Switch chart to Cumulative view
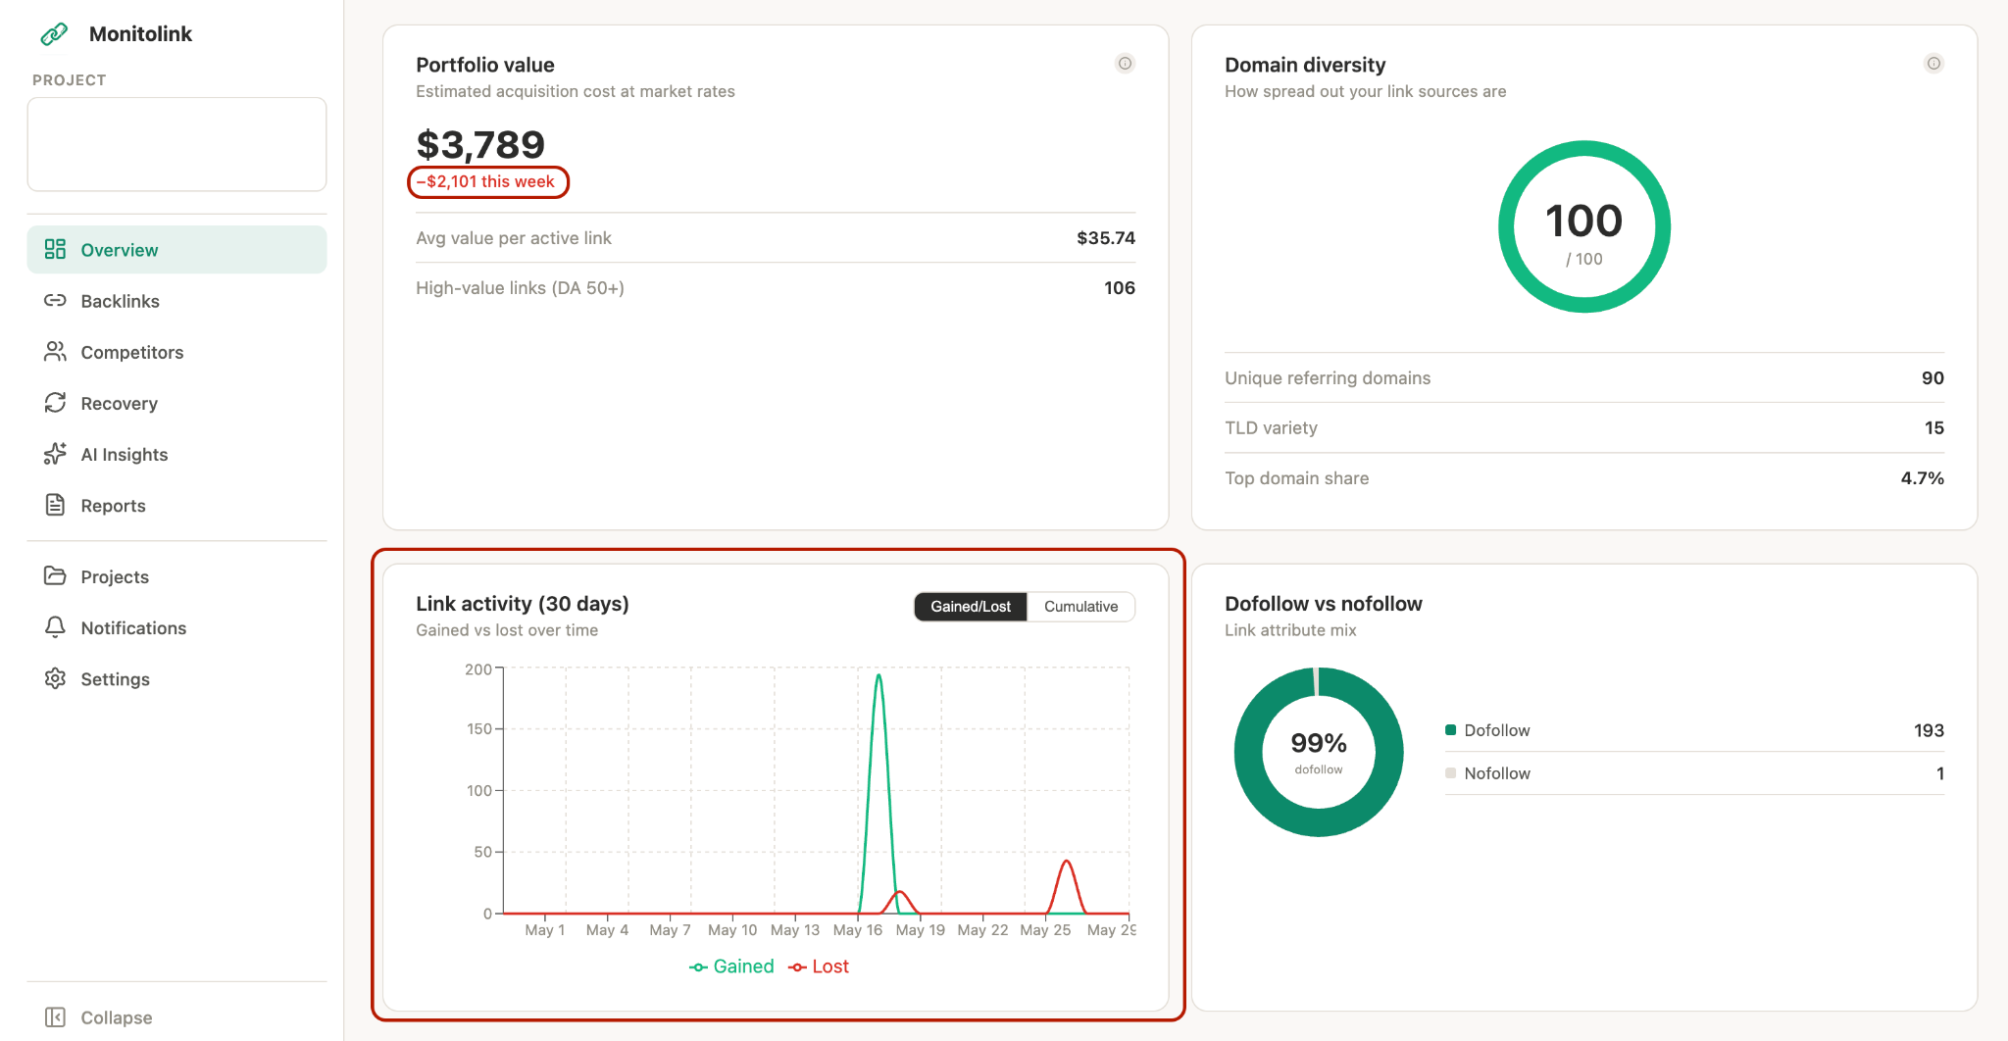2008x1041 pixels. (x=1080, y=606)
